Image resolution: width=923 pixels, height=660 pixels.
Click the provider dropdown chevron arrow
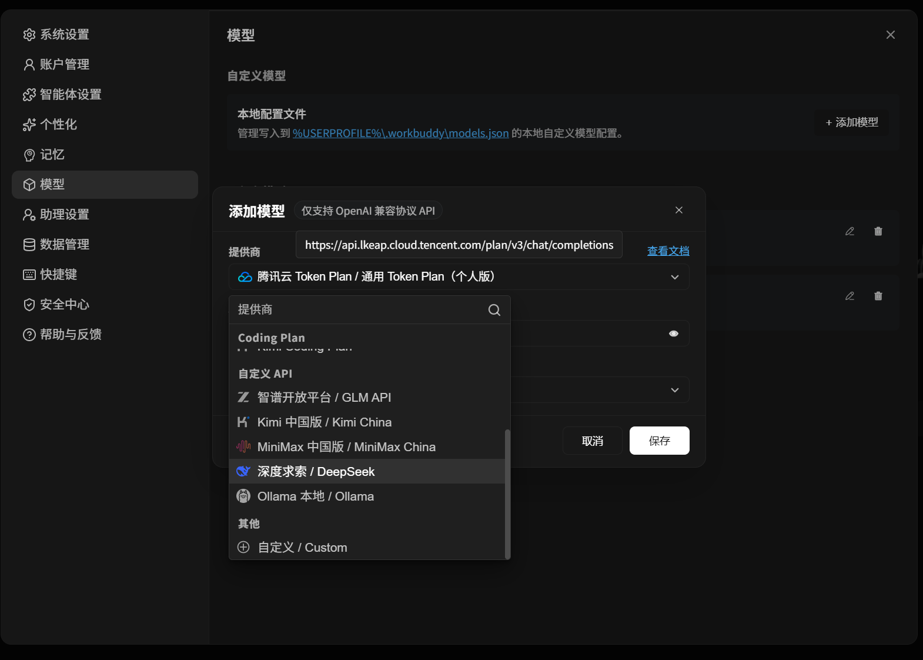675,277
